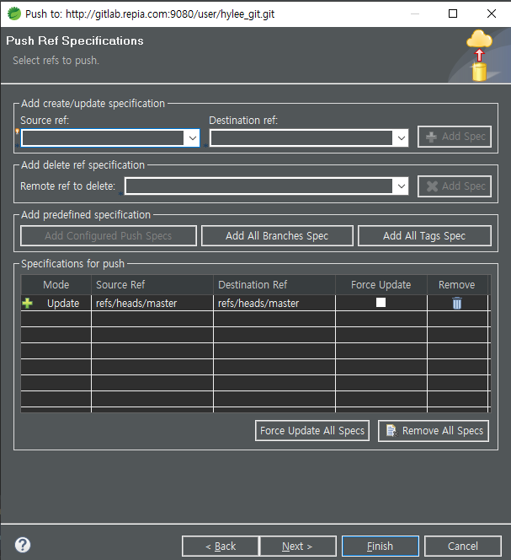Click the green plus Update mode icon

[28, 304]
